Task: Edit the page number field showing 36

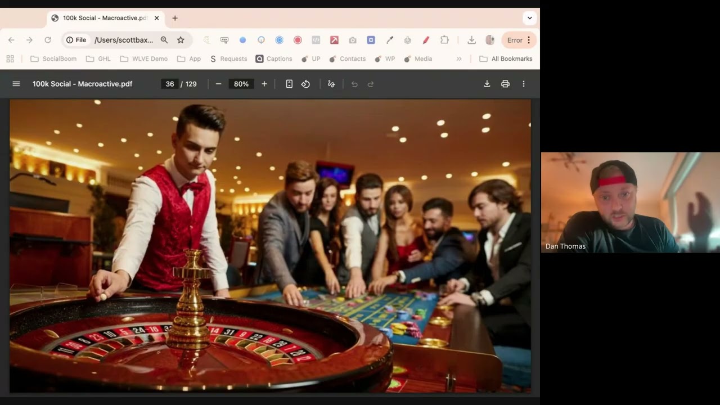Action: pyautogui.click(x=170, y=84)
